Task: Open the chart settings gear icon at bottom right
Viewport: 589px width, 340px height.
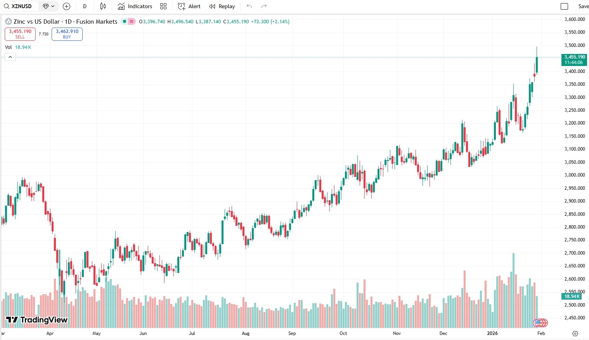Action: 575,333
